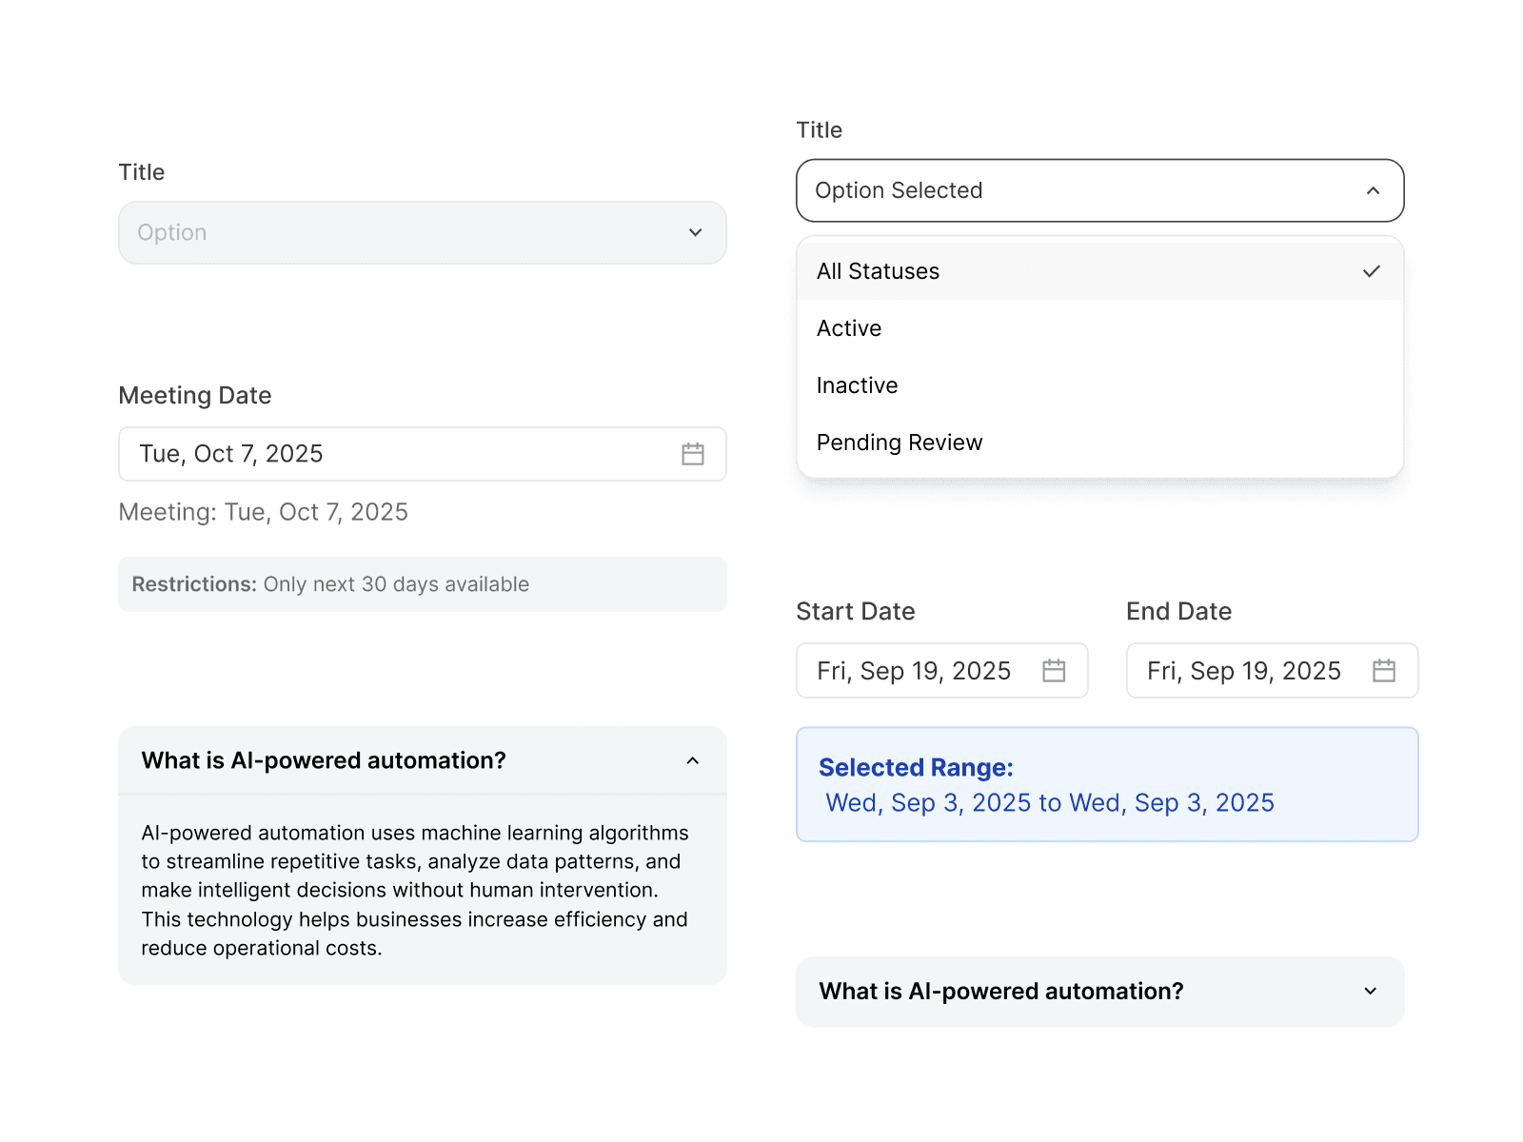Collapse the expanded AI-powered automation accordion
The image size is (1523, 1142).
422,760
